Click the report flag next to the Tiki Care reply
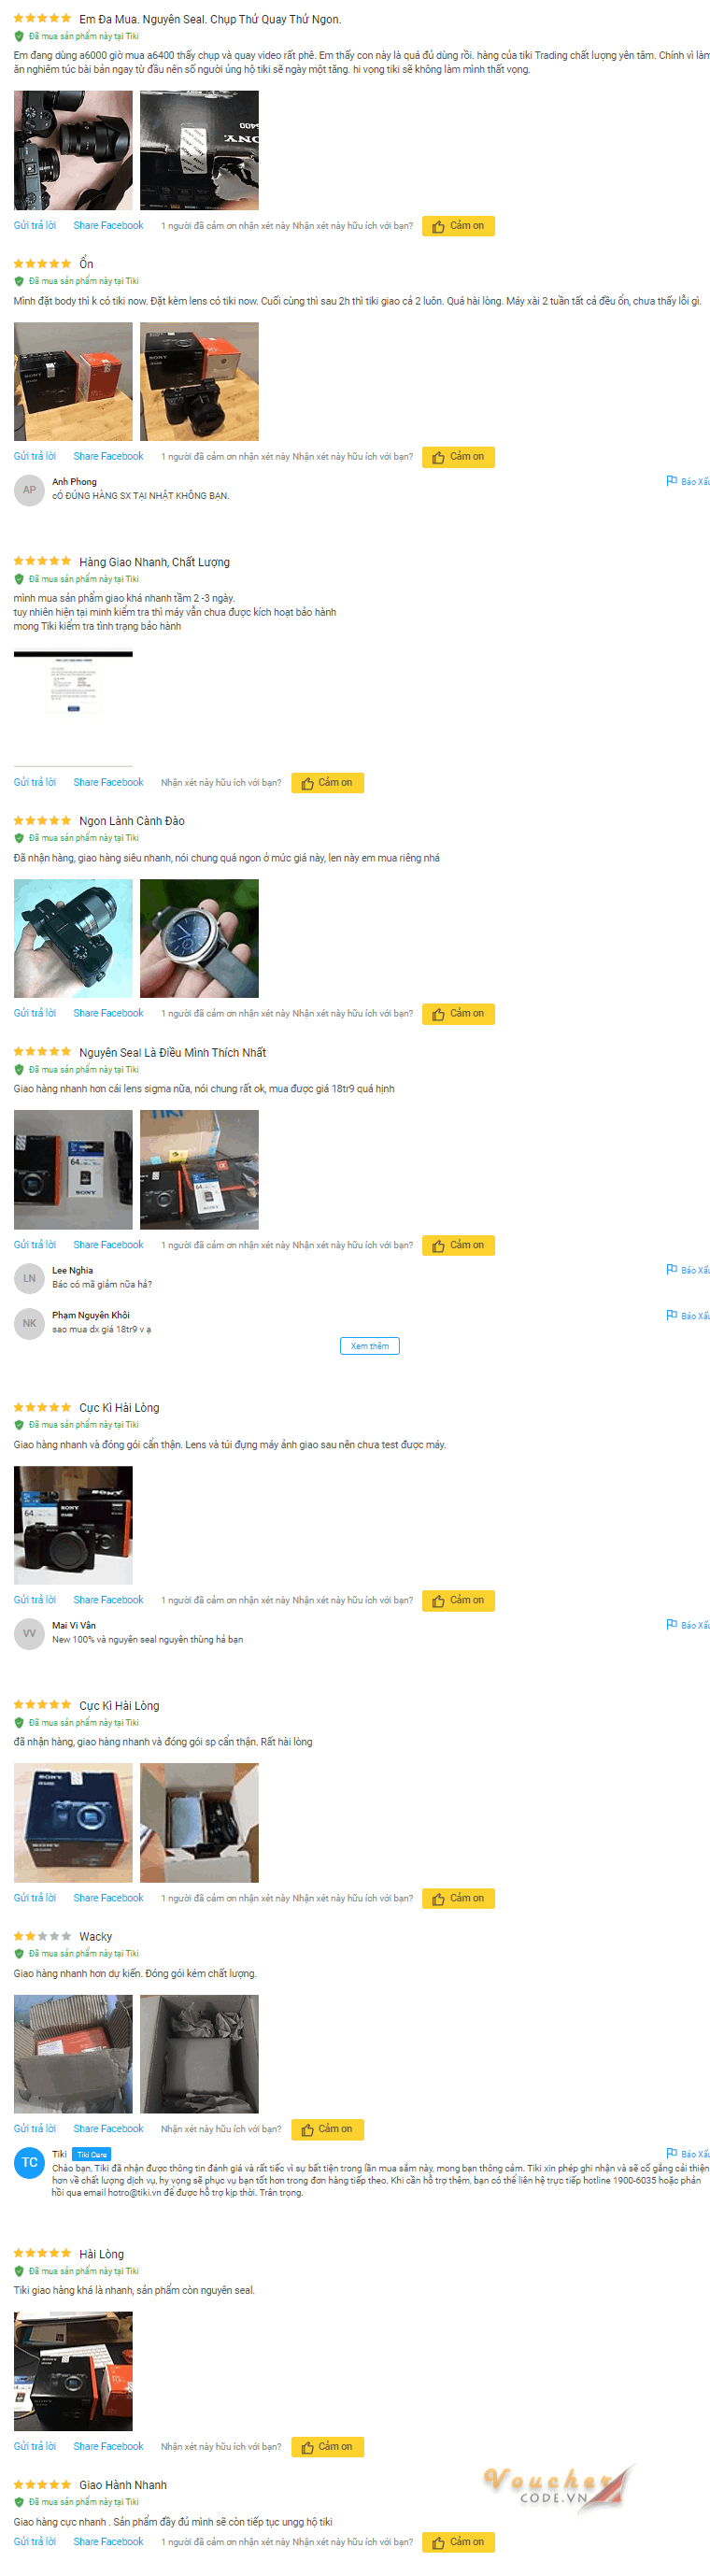Image resolution: width=710 pixels, height=2576 pixels. coord(688,2153)
